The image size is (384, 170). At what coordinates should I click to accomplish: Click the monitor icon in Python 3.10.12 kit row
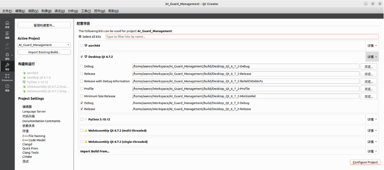(86, 119)
